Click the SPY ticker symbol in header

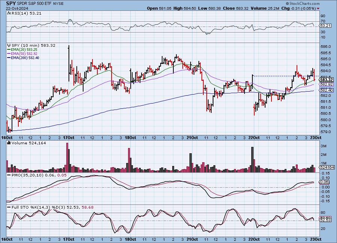(x=11, y=3)
